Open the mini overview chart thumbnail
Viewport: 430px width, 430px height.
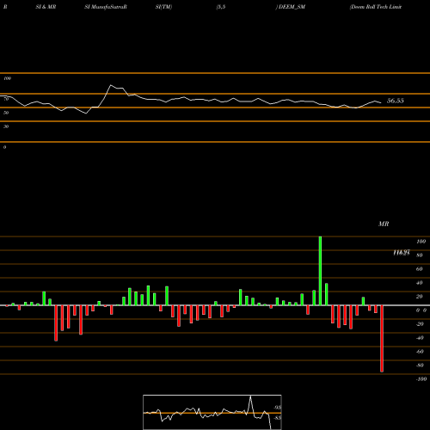[x=212, y=412]
